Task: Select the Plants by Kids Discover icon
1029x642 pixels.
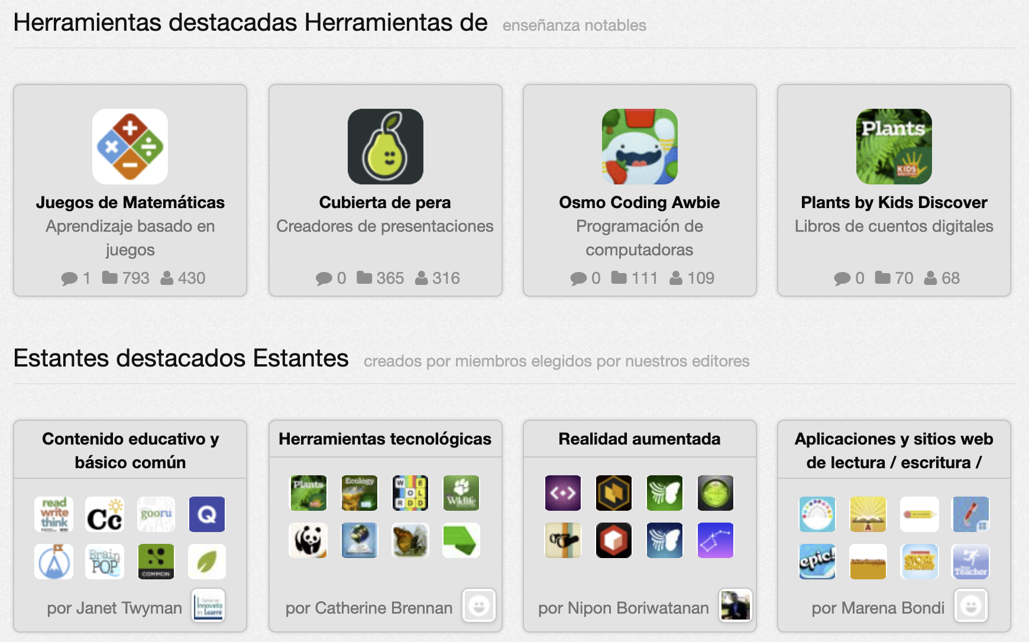Action: pos(894,147)
